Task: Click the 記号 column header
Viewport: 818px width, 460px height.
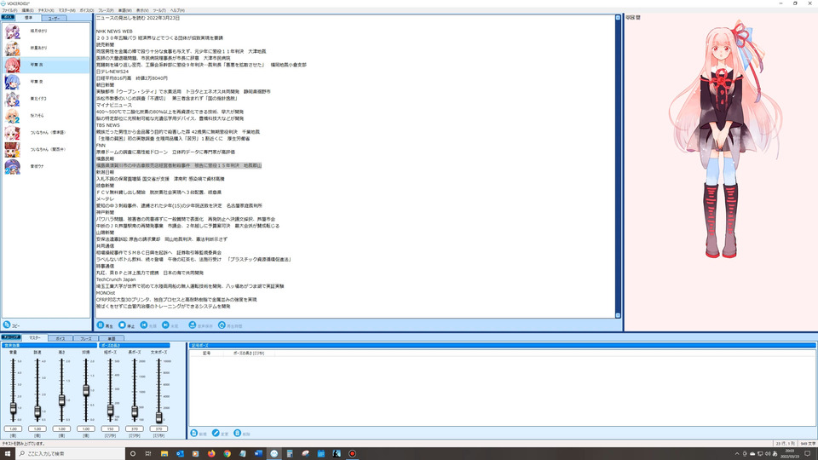Action: point(206,353)
